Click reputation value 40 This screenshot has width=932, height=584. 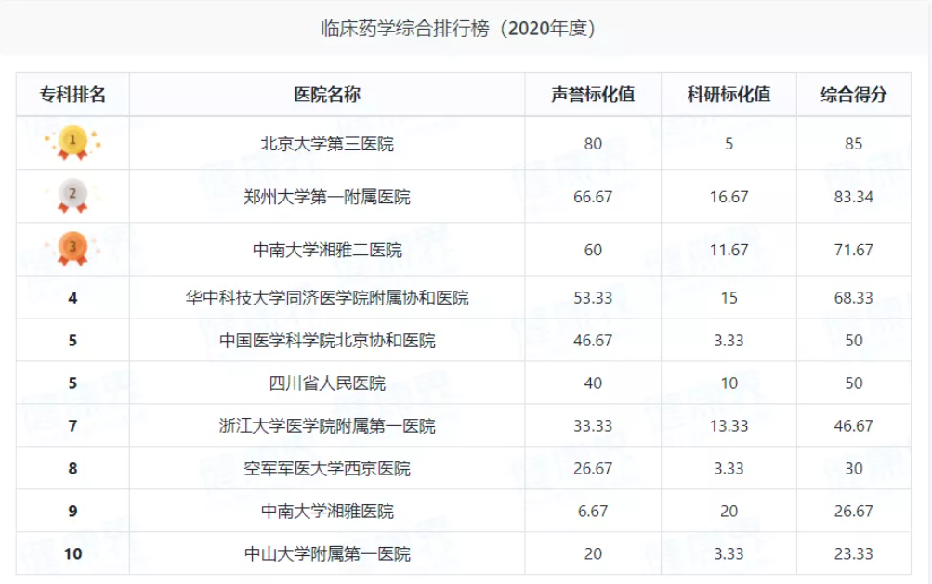pos(593,383)
